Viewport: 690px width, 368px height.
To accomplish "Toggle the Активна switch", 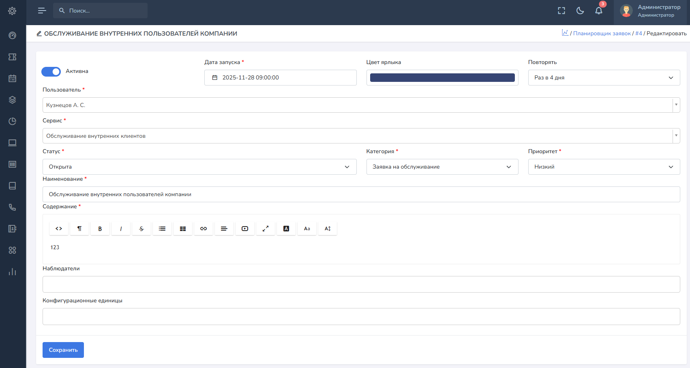I will tap(51, 72).
